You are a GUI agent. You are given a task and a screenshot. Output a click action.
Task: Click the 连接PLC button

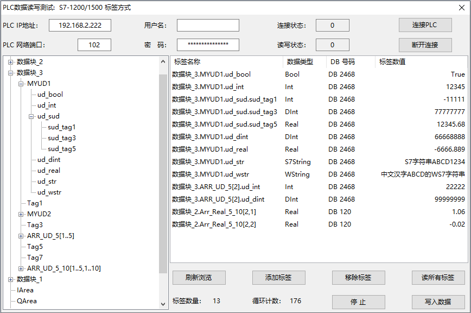pyautogui.click(x=425, y=26)
